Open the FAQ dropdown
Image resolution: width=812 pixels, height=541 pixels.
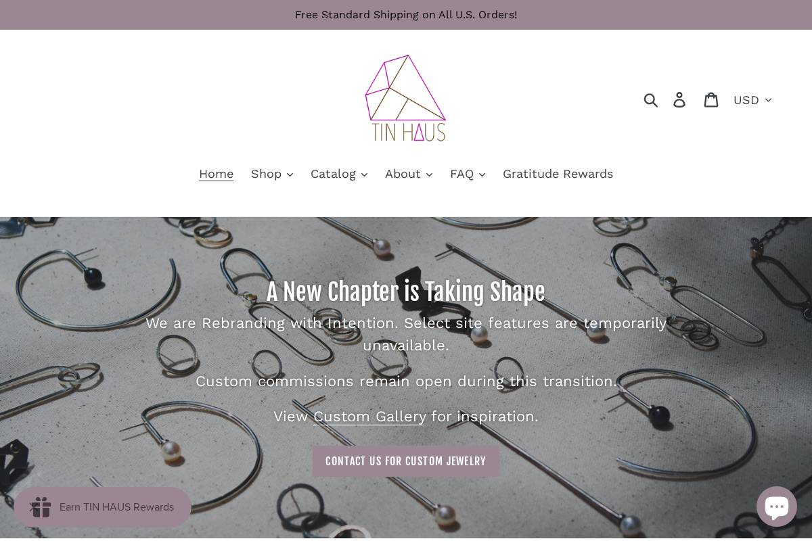click(x=468, y=174)
